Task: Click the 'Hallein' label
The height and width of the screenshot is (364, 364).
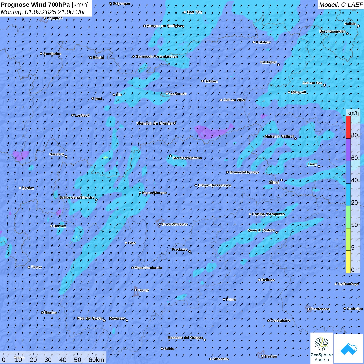Action: [350, 24]
